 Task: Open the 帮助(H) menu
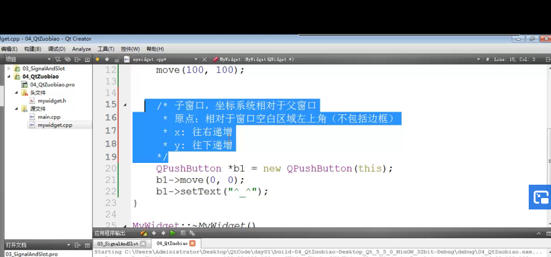tap(155, 49)
